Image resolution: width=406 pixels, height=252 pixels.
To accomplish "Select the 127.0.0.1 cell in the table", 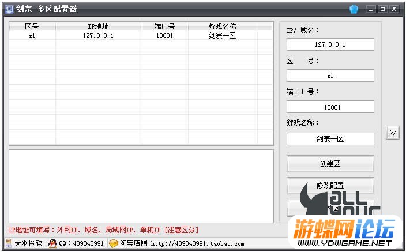I will [x=99, y=36].
